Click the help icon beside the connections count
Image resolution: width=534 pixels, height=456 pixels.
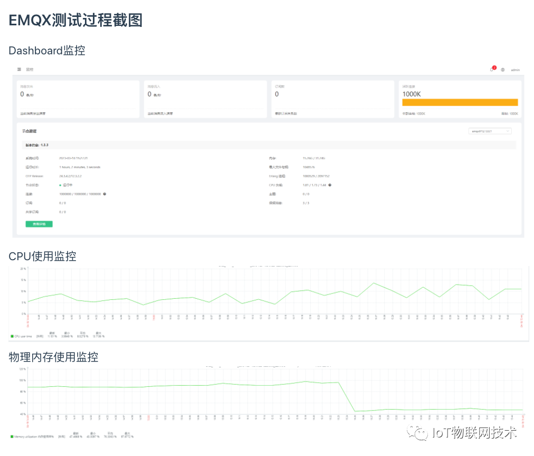104,194
